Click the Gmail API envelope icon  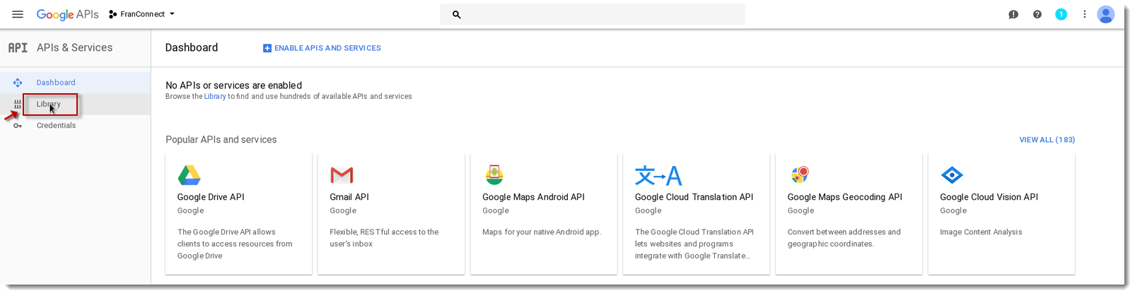point(342,174)
